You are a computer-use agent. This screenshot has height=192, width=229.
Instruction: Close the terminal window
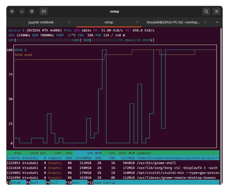[x=12, y=11]
